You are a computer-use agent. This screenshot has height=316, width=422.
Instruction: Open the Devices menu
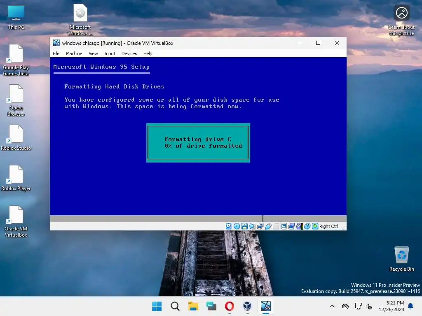point(129,53)
